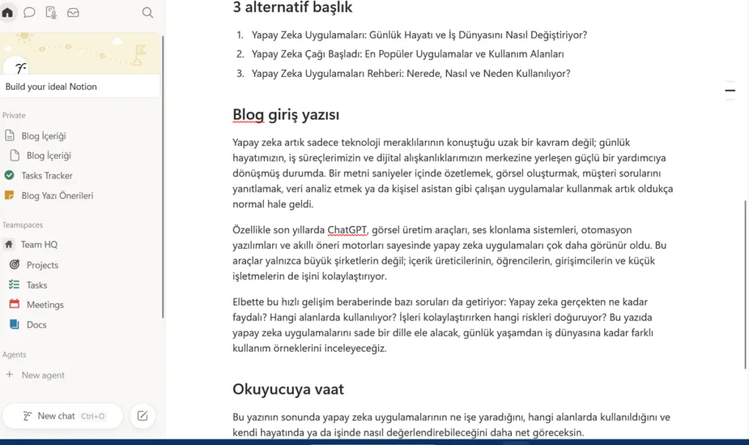Open the Home icon in sidebar header
749x445 pixels.
point(7,12)
